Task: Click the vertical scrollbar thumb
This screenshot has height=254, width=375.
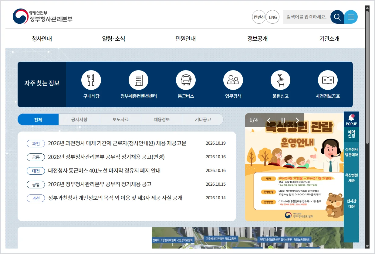Action: coord(367,77)
